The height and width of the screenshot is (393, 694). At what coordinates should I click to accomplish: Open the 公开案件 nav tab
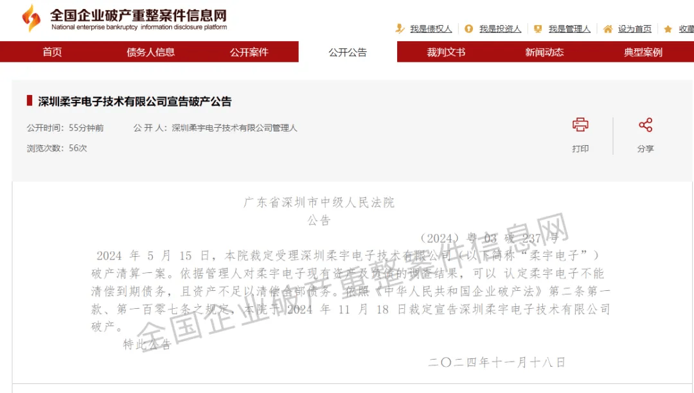(249, 52)
